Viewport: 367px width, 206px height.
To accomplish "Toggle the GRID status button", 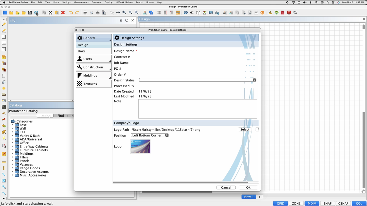I will click(280, 203).
